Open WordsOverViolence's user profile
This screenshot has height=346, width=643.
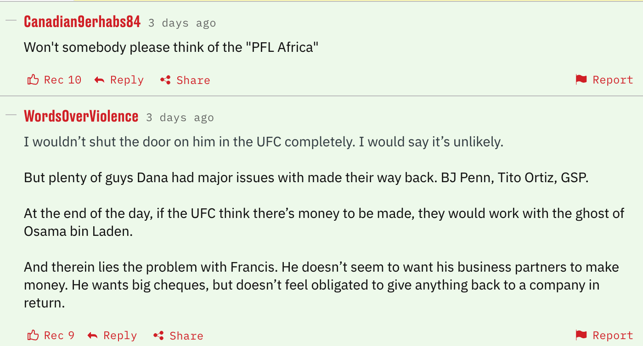(81, 116)
